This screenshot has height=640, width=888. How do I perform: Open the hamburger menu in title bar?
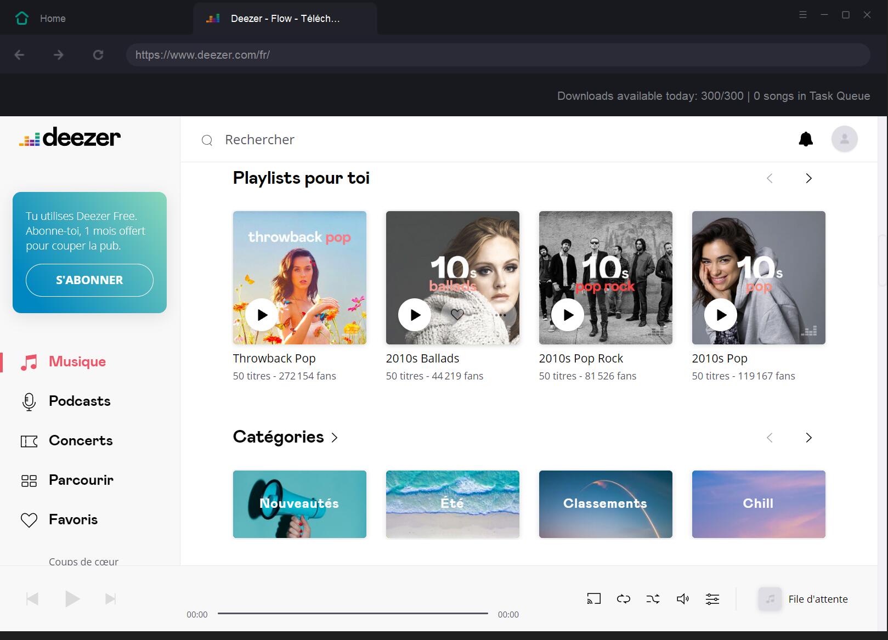(x=803, y=15)
